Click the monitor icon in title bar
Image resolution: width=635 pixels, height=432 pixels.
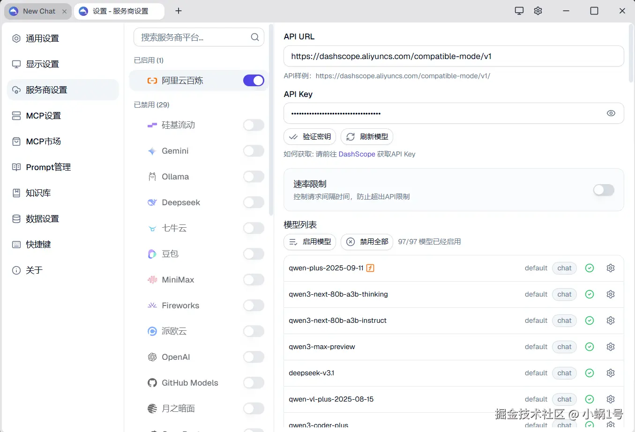coord(519,11)
